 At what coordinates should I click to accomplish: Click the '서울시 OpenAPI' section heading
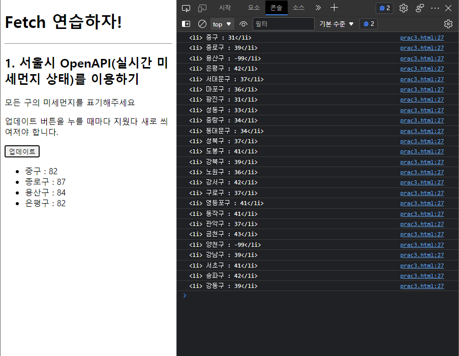[86, 71]
